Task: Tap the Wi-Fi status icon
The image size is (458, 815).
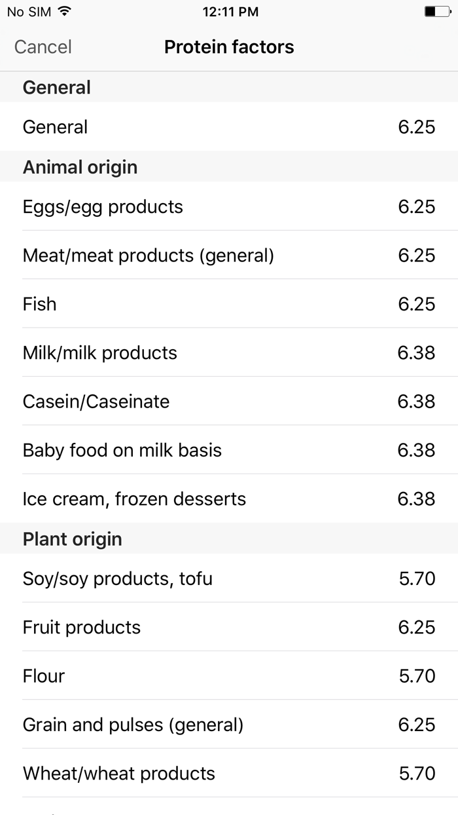Action: click(x=64, y=12)
